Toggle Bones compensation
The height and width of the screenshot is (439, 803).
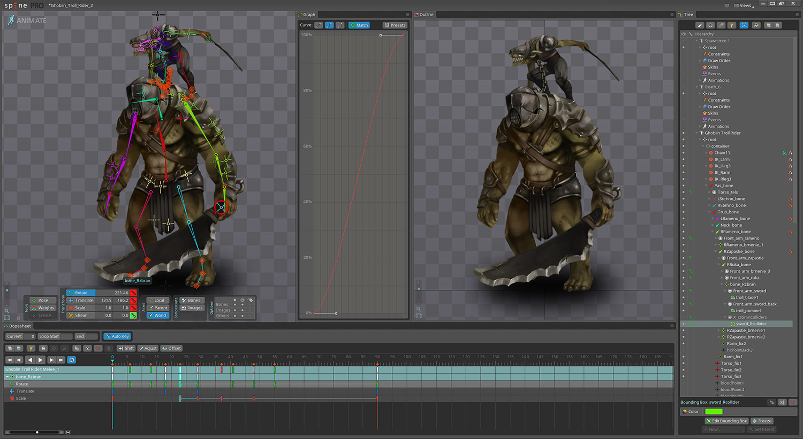click(x=192, y=300)
